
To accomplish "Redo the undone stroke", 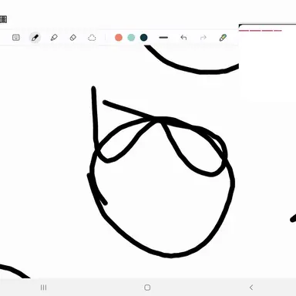I will 203,38.
